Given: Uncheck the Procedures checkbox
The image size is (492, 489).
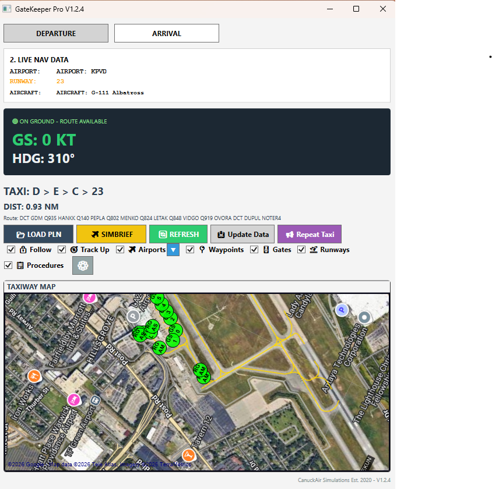Looking at the screenshot, I should tap(8, 265).
